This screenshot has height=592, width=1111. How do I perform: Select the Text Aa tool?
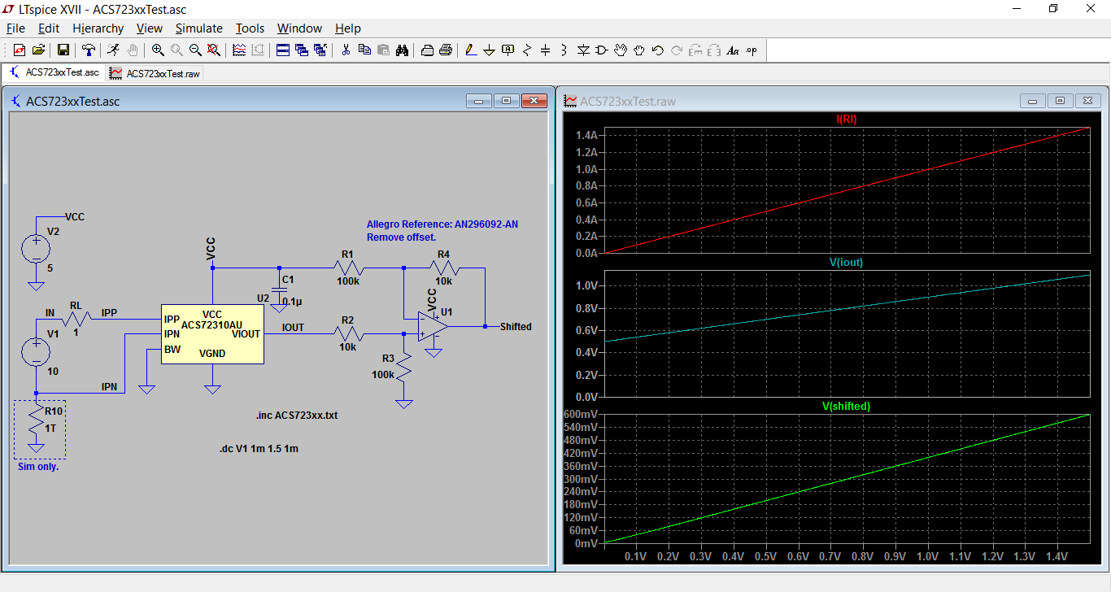coord(733,50)
